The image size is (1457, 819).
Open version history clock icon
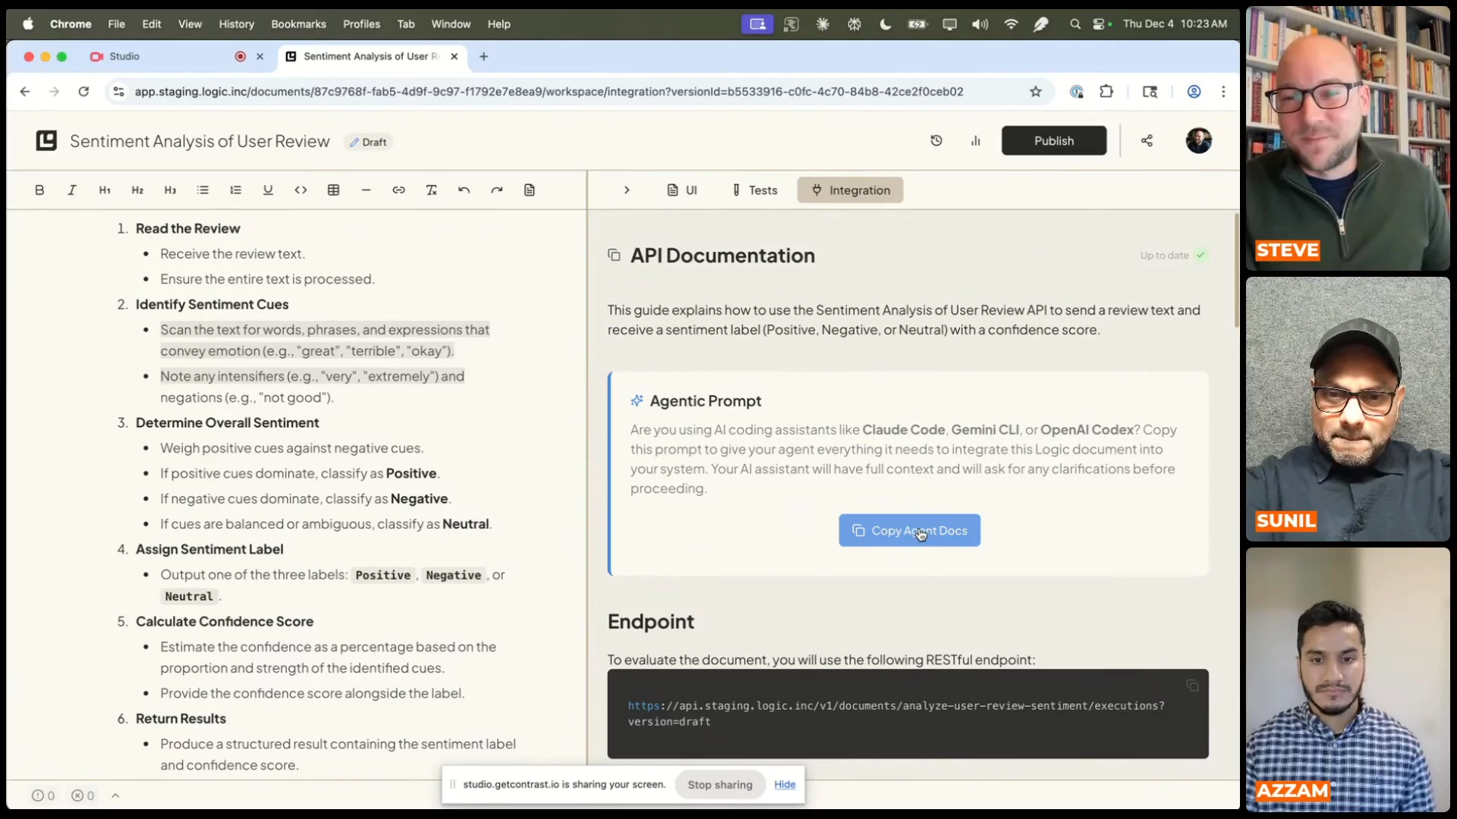pyautogui.click(x=936, y=141)
